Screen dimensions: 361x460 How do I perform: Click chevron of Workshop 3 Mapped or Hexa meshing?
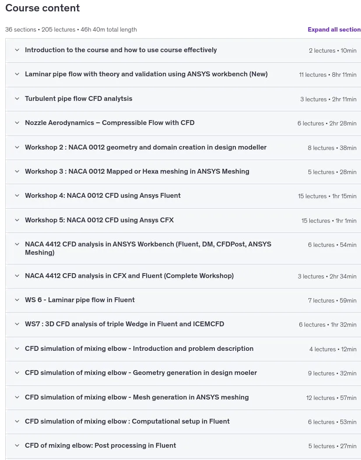[x=17, y=171]
